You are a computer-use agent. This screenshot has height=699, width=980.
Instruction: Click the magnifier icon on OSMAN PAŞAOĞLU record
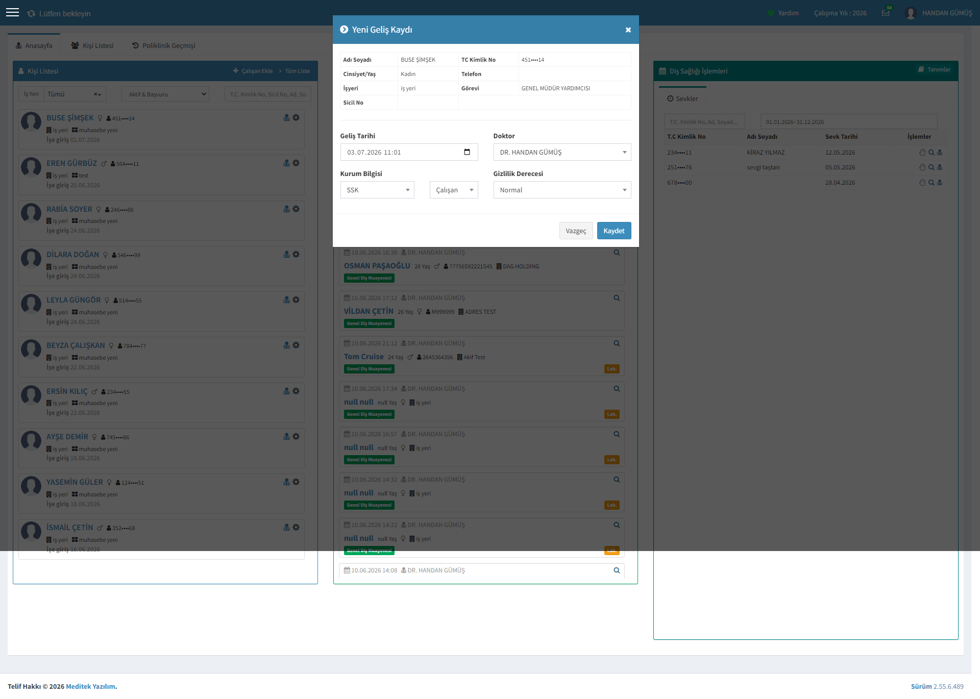click(617, 253)
